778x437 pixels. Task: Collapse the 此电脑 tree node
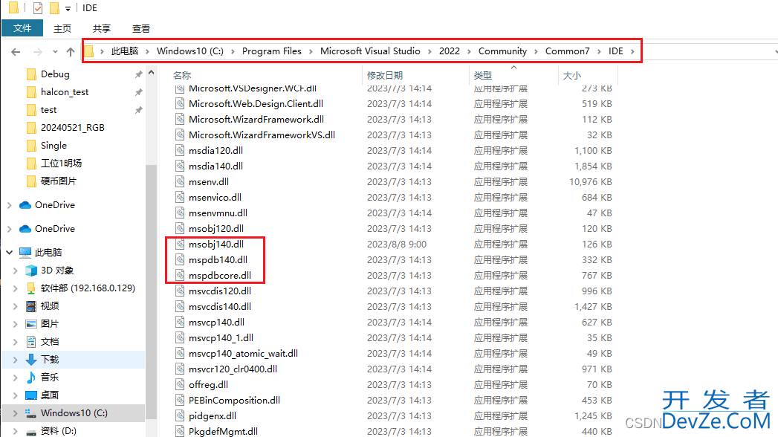pyautogui.click(x=10, y=253)
